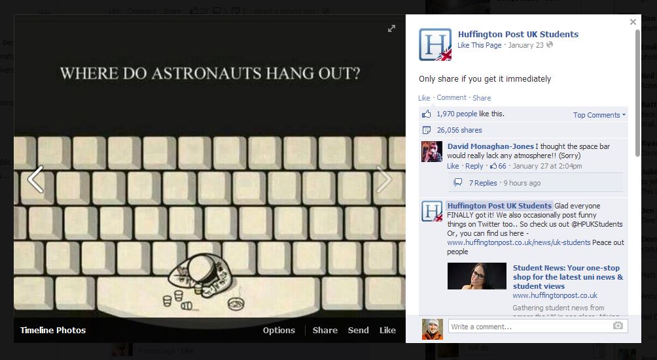The height and width of the screenshot is (360, 657).
Task: Click the public globe audience icon
Action: [550, 44]
